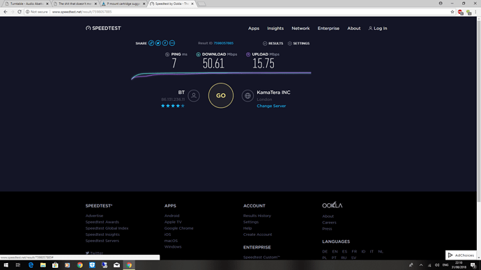Open the Apps menu item

click(254, 29)
